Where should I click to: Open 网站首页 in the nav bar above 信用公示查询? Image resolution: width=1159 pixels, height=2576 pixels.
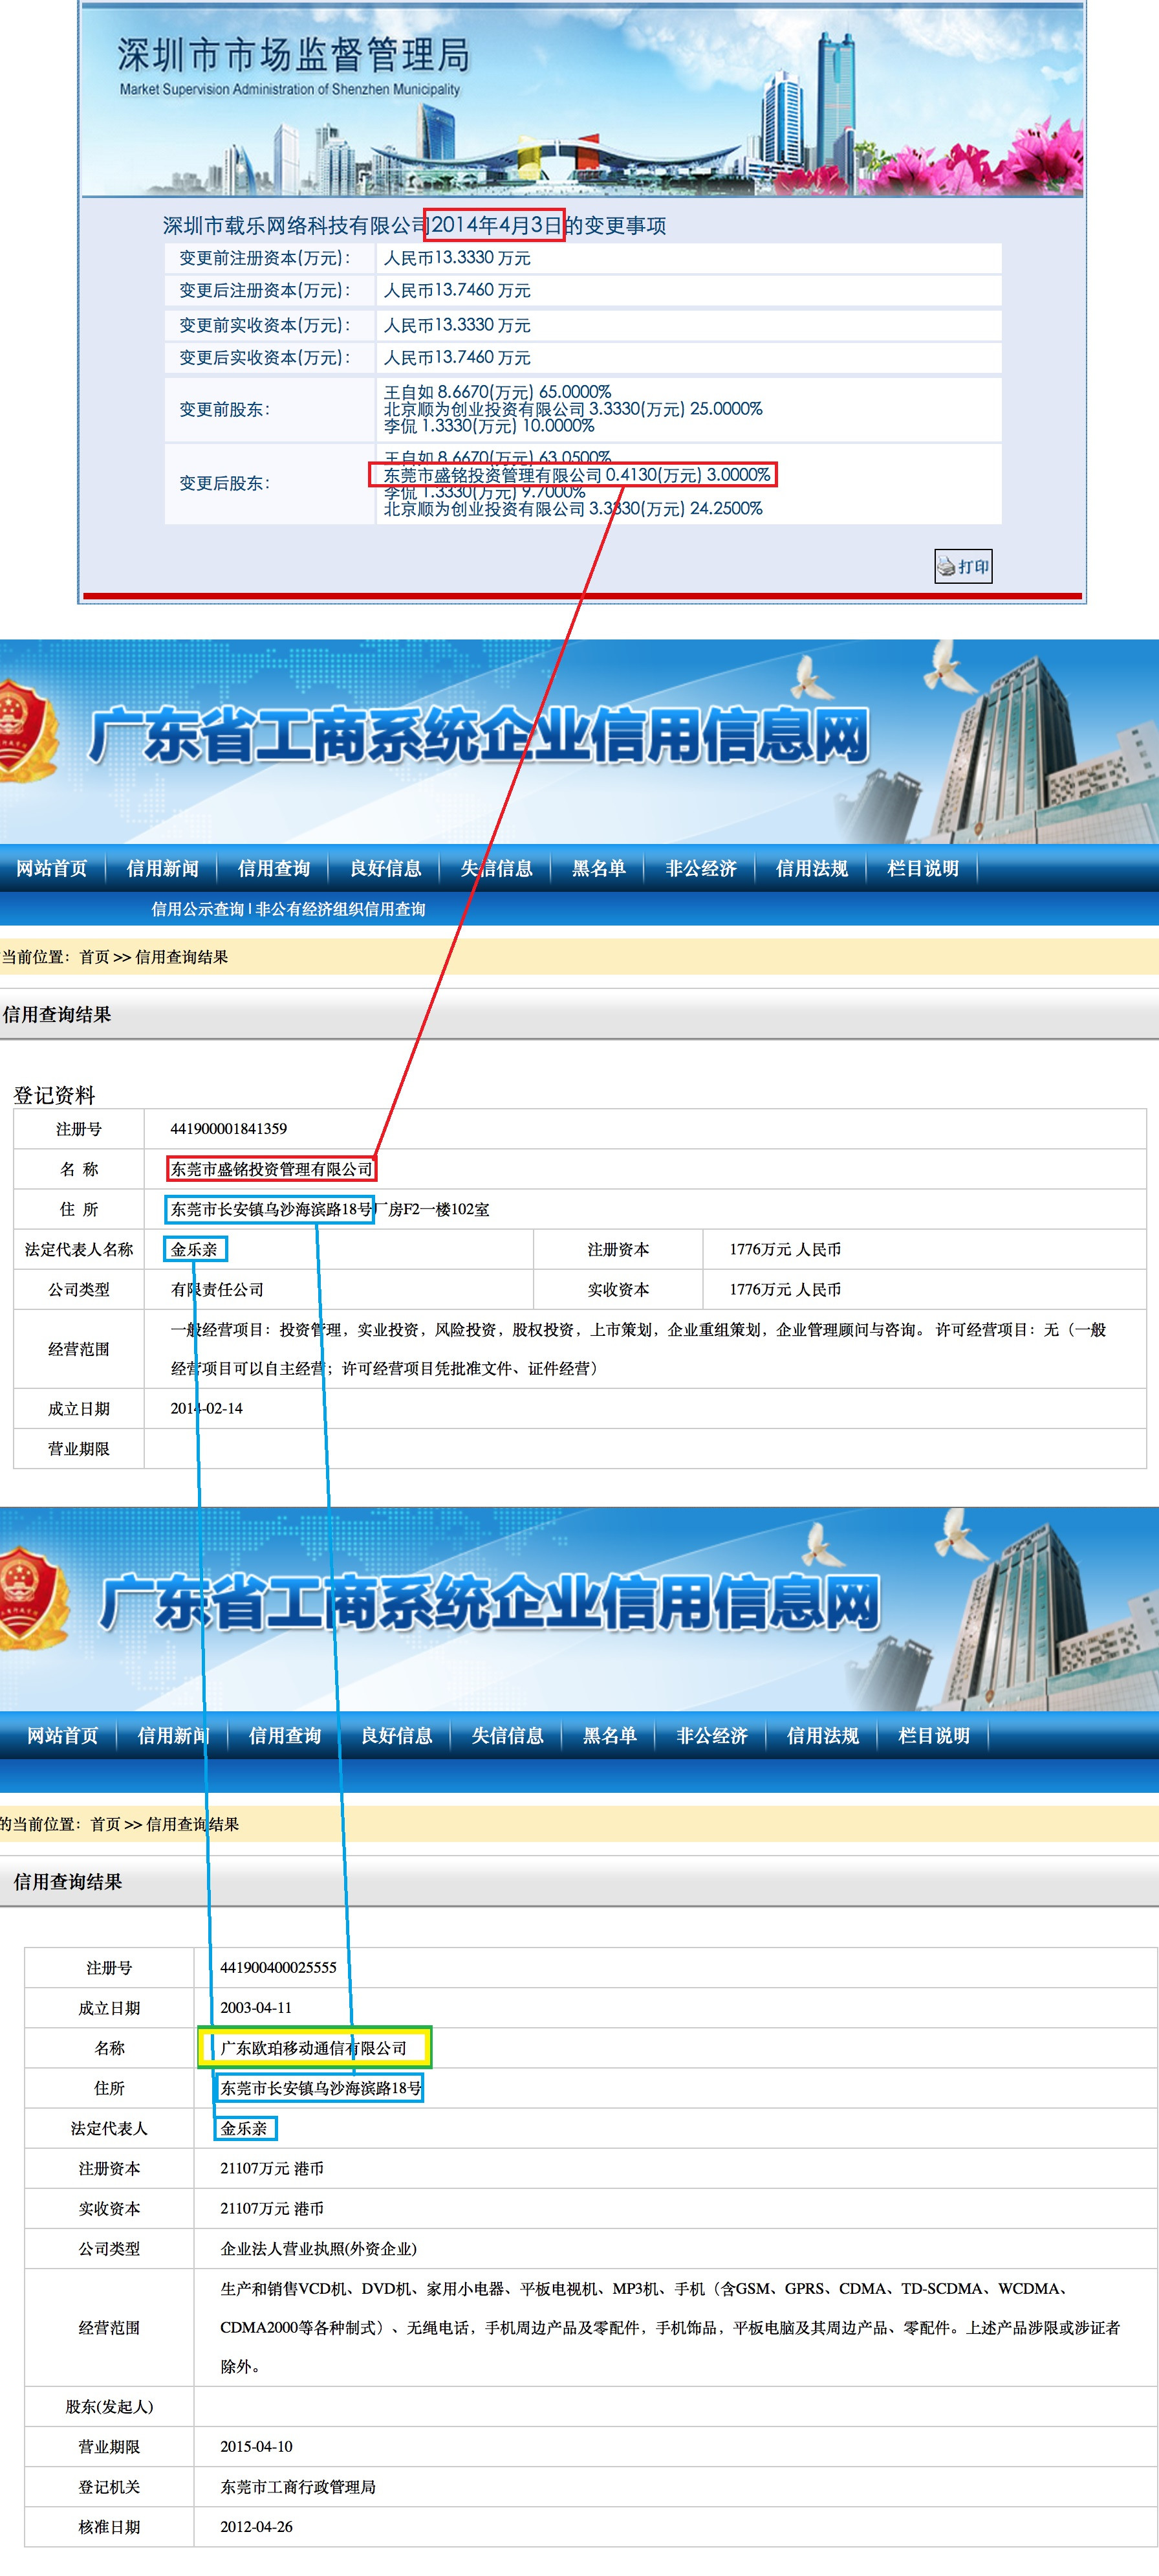(x=52, y=868)
